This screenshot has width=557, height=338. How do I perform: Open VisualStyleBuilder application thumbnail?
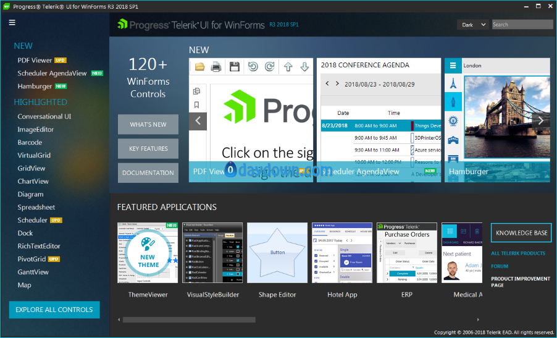coord(212,253)
